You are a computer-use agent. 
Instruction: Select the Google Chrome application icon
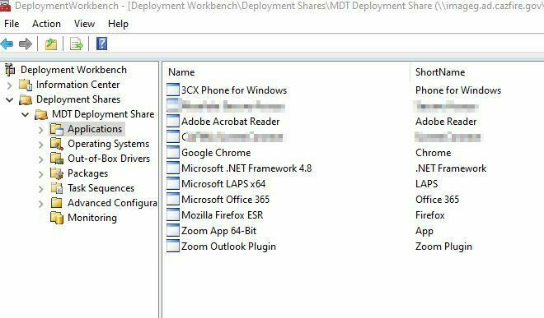[x=173, y=152]
